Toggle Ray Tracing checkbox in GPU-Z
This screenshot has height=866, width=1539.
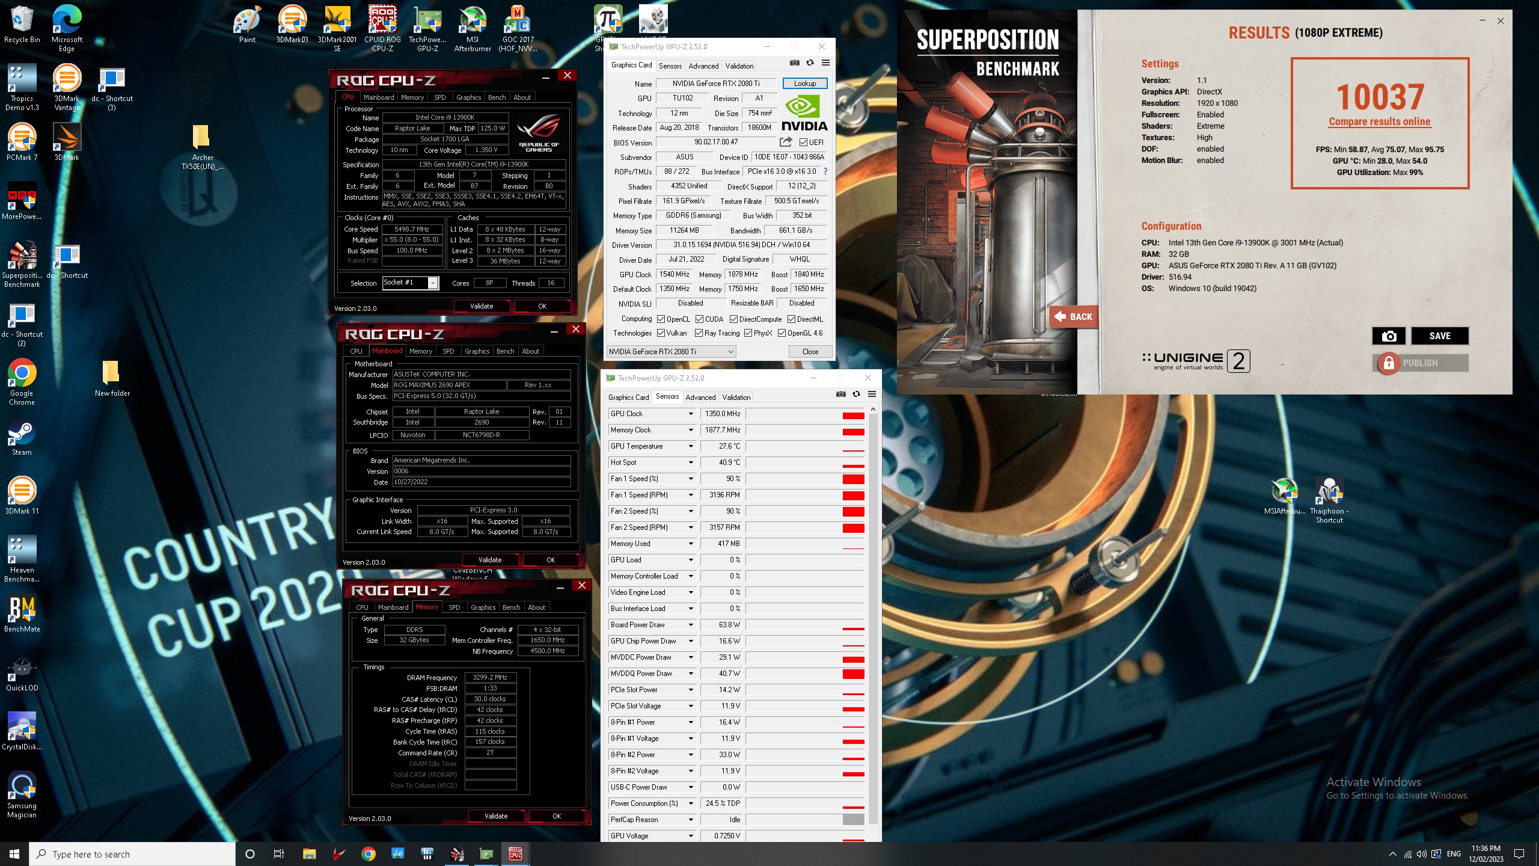point(699,333)
